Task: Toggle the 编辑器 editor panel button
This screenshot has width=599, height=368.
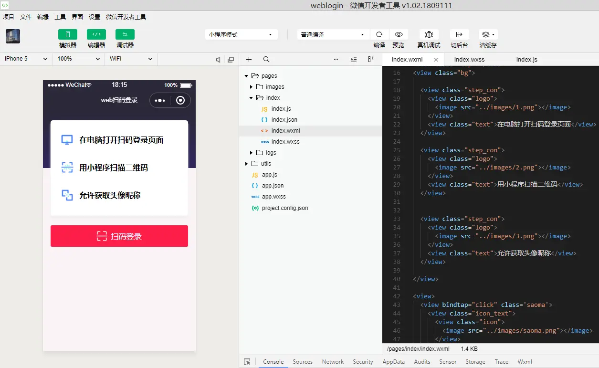Action: [x=96, y=34]
